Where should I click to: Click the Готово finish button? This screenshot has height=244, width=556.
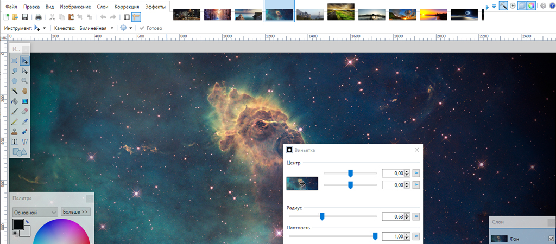(x=151, y=28)
